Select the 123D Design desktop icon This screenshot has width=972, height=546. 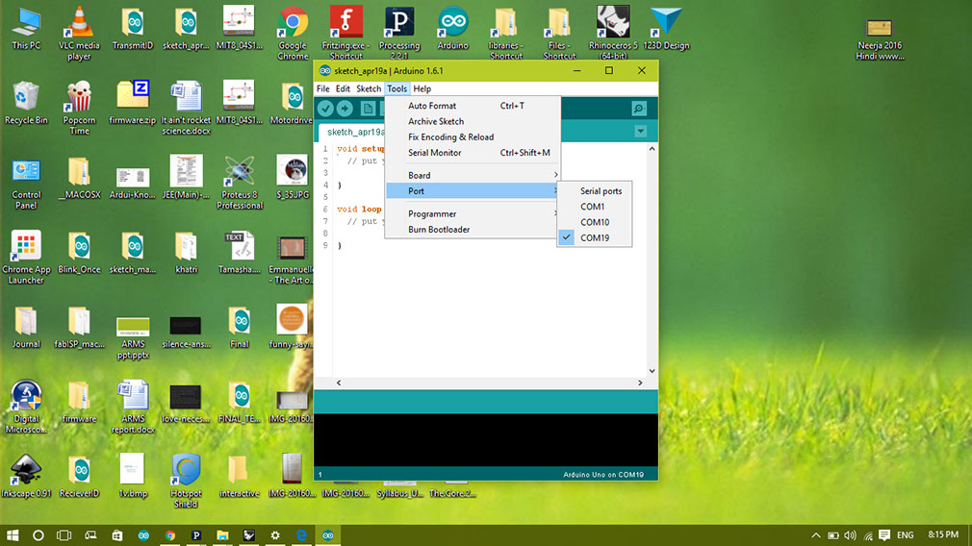(x=666, y=29)
